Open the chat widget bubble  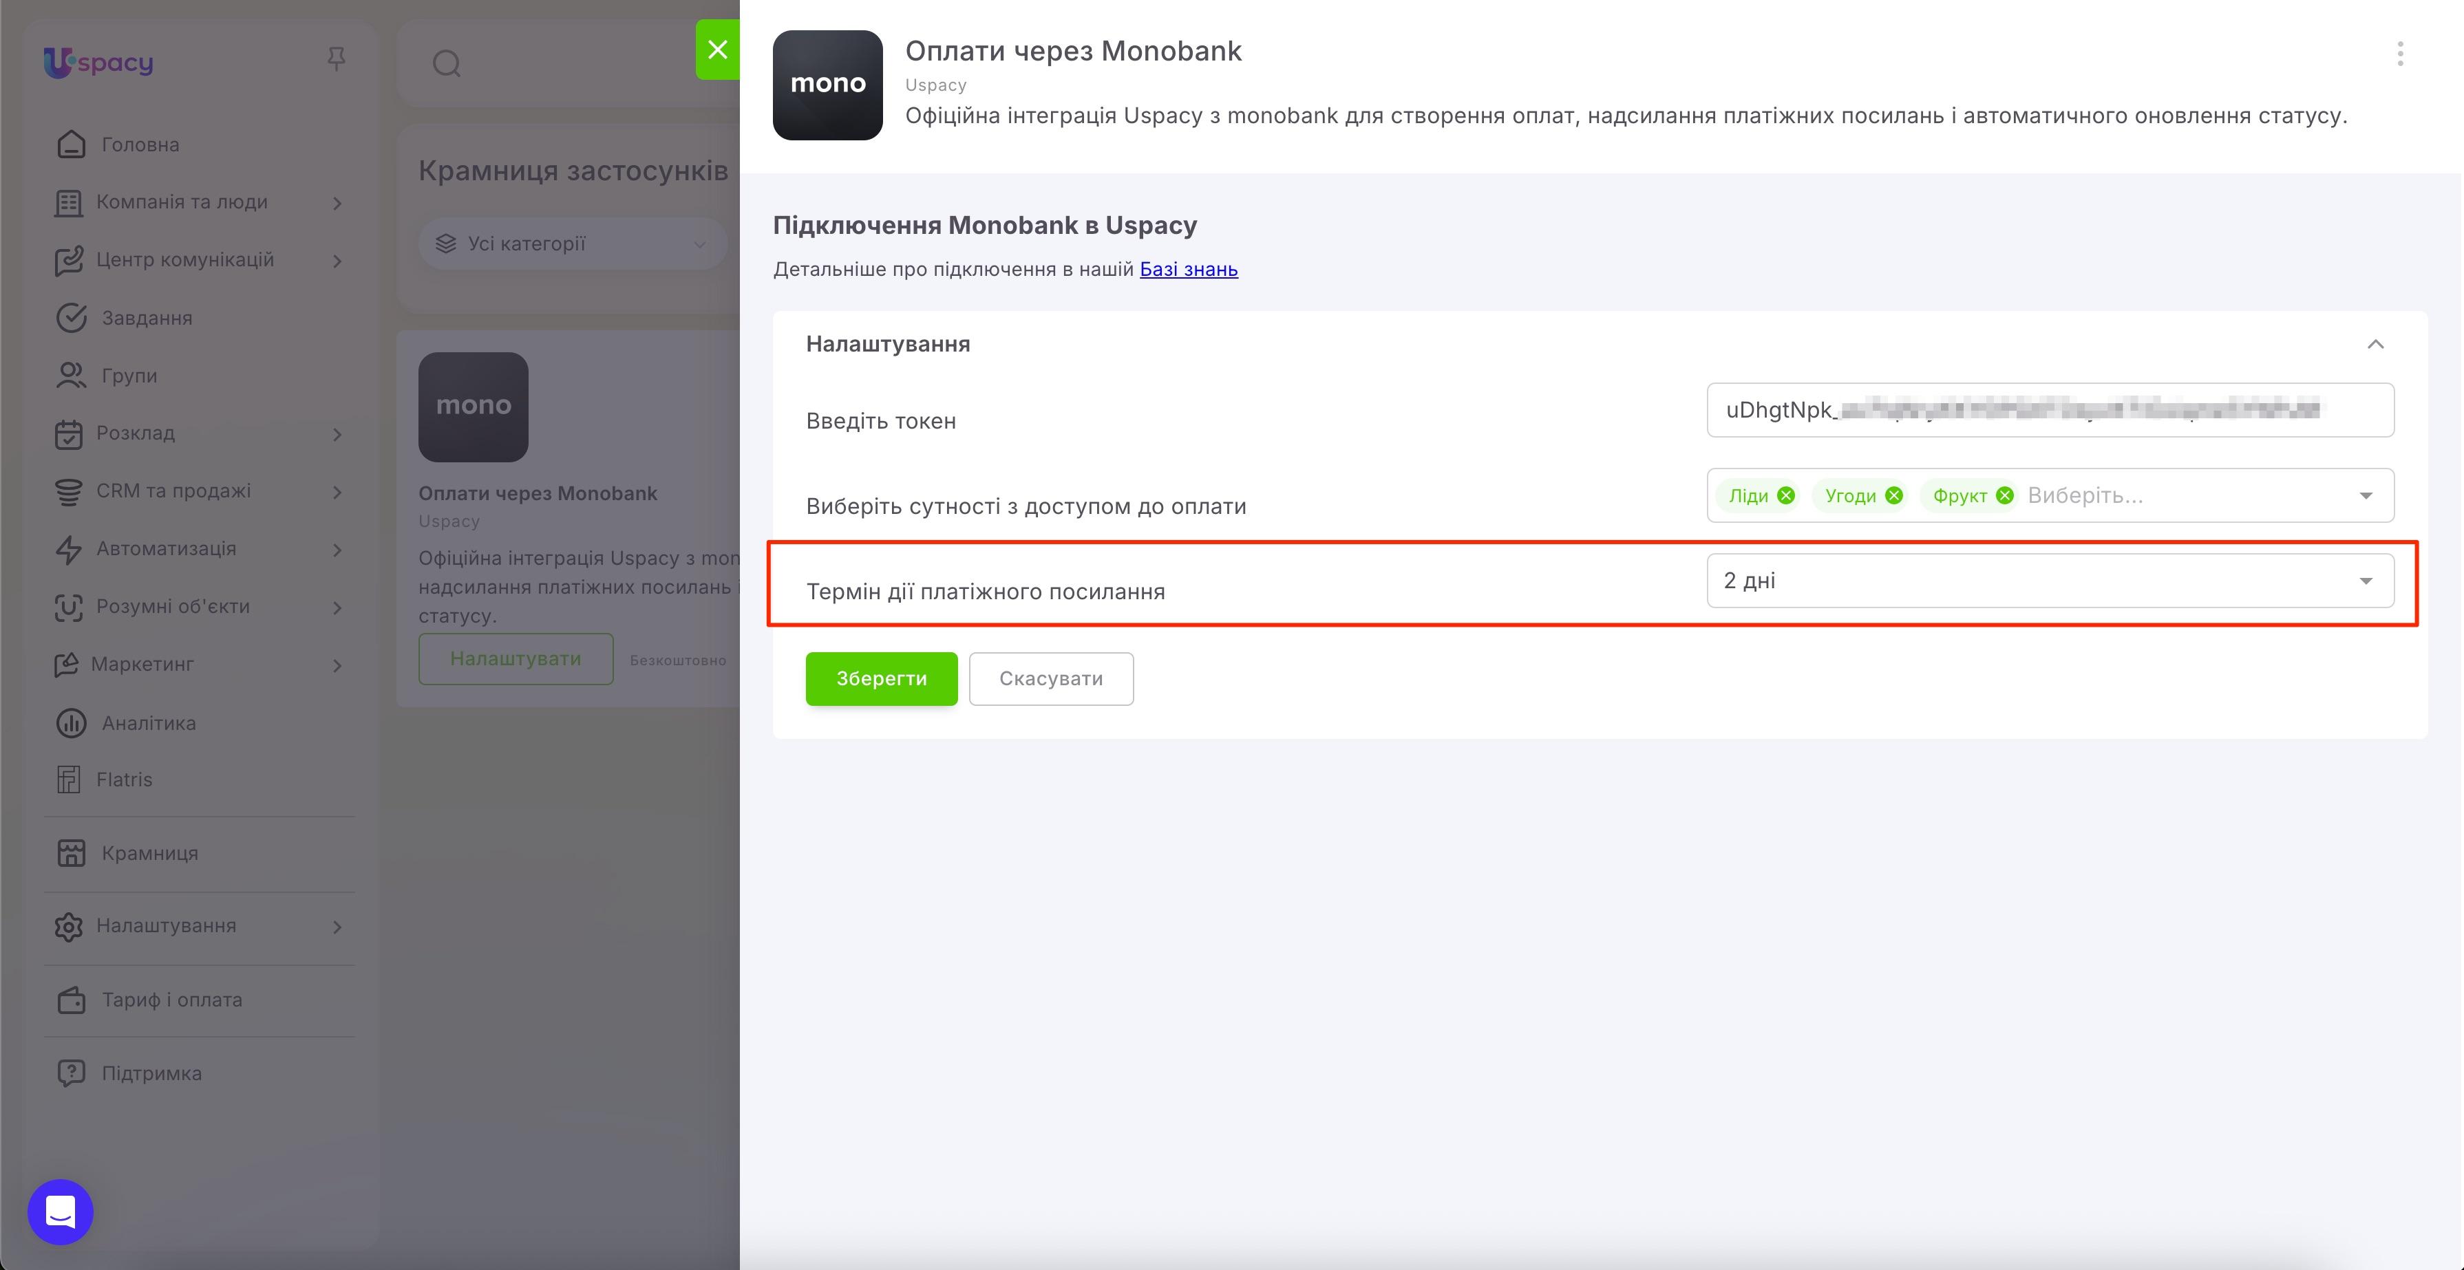point(61,1212)
